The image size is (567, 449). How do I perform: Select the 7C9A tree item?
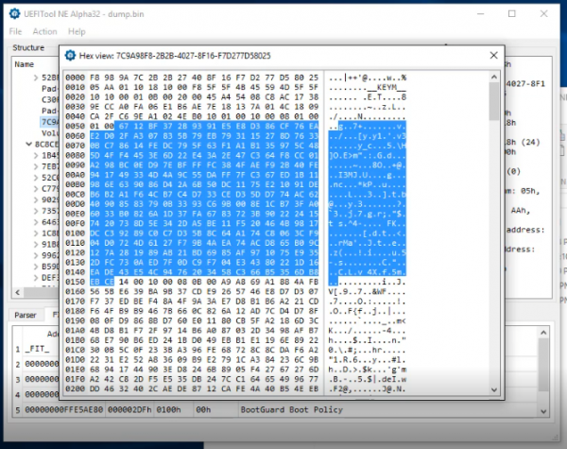coord(49,122)
